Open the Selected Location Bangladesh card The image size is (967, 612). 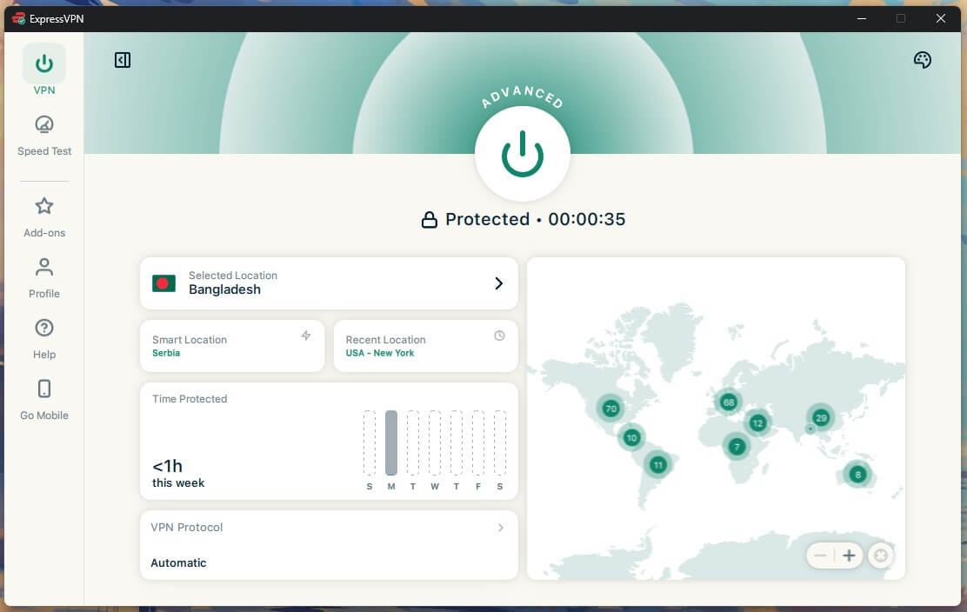point(329,283)
